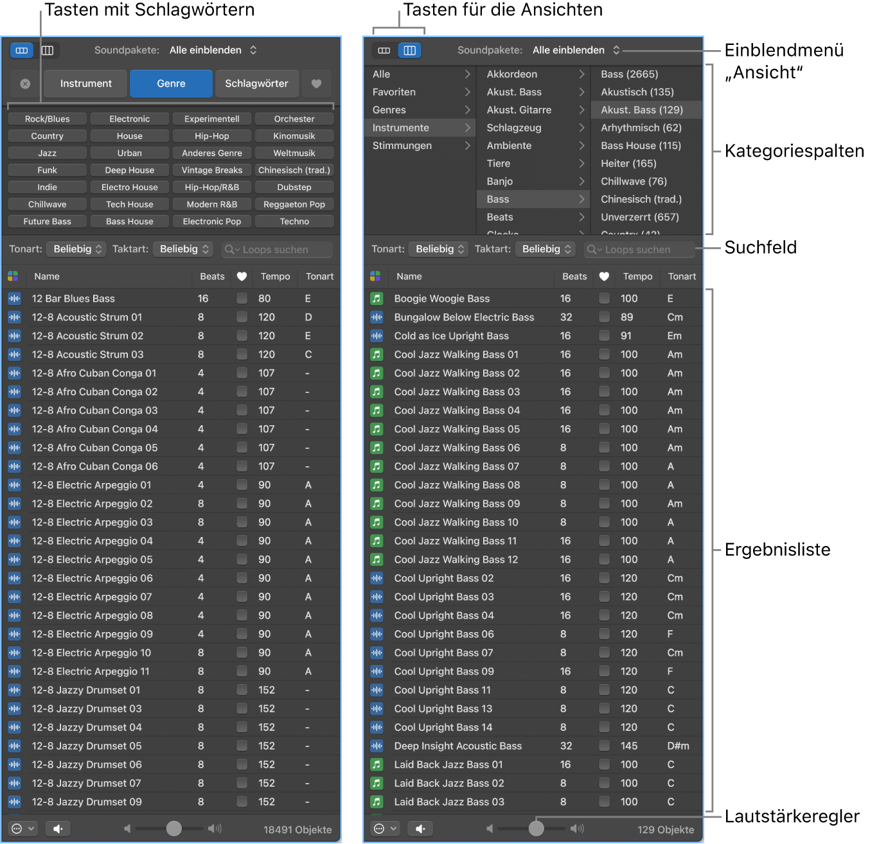870x844 pixels.
Task: Switch left panel to column view icon
Action: click(x=48, y=50)
